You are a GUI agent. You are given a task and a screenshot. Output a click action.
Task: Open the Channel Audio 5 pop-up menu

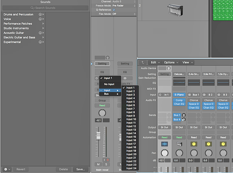124,1
